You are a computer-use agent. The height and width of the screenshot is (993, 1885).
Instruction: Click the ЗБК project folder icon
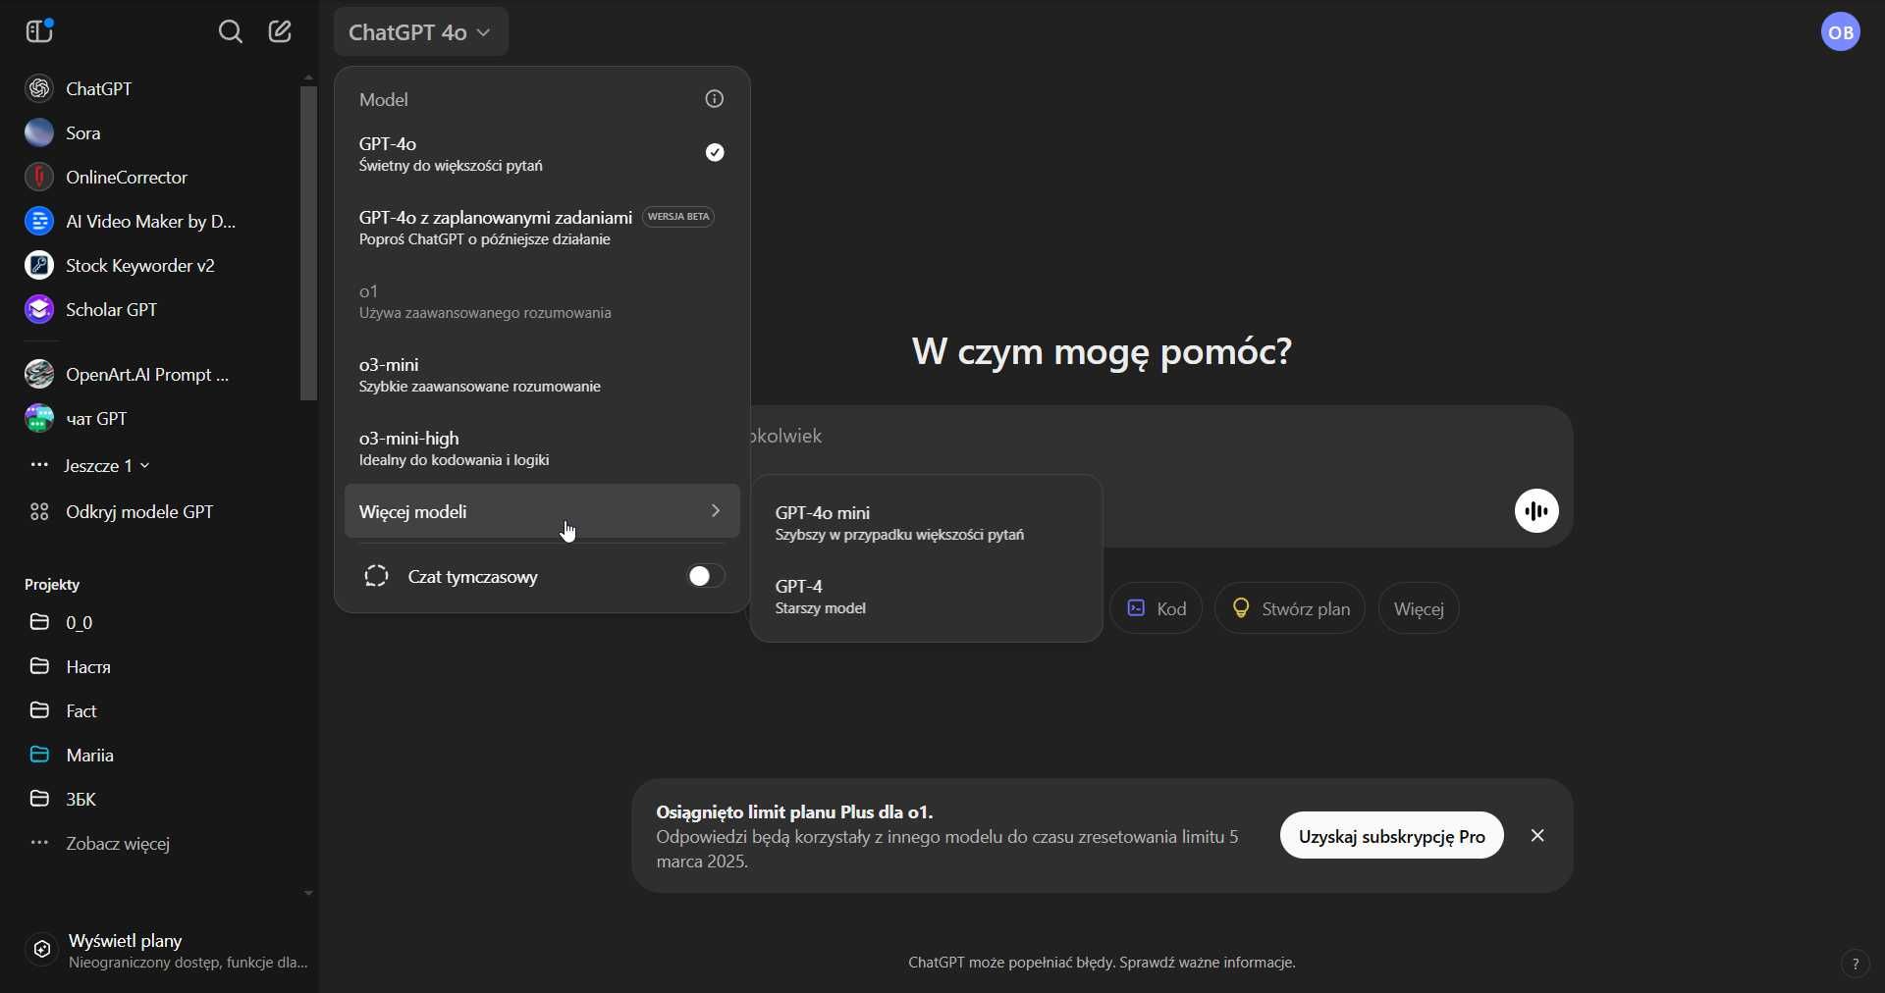tap(39, 799)
